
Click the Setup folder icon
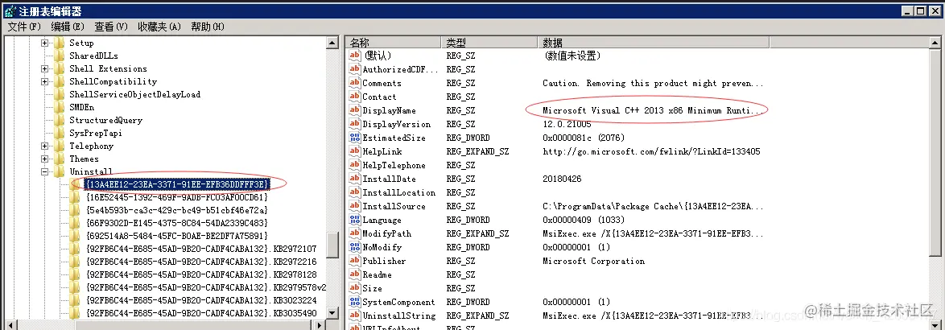(x=59, y=43)
